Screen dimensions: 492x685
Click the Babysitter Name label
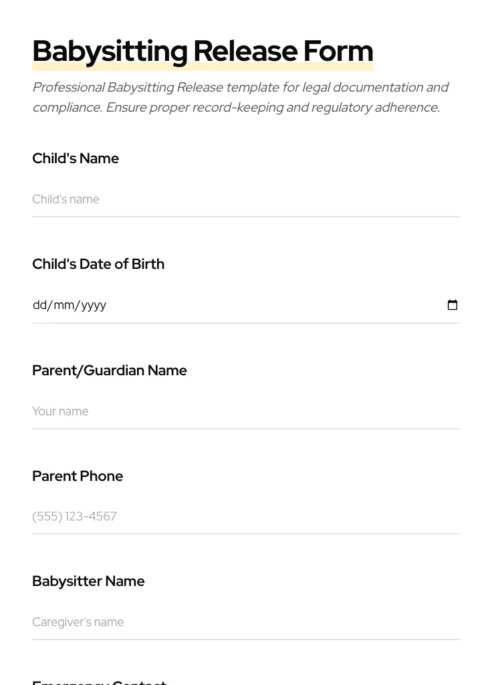point(88,581)
